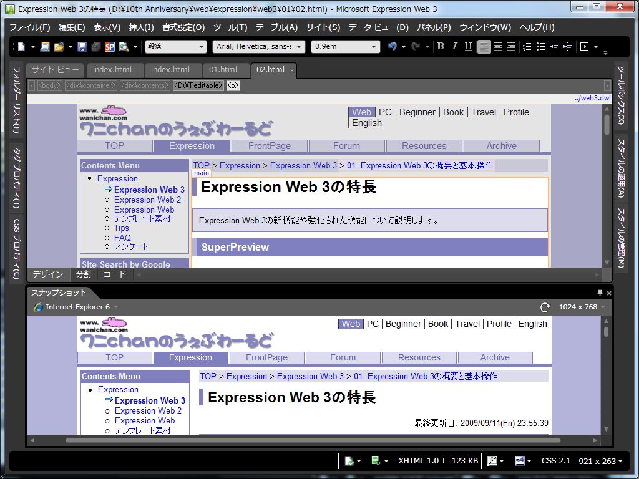Switch to the サイト ビュー tab
This screenshot has width=639, height=479.
point(55,70)
